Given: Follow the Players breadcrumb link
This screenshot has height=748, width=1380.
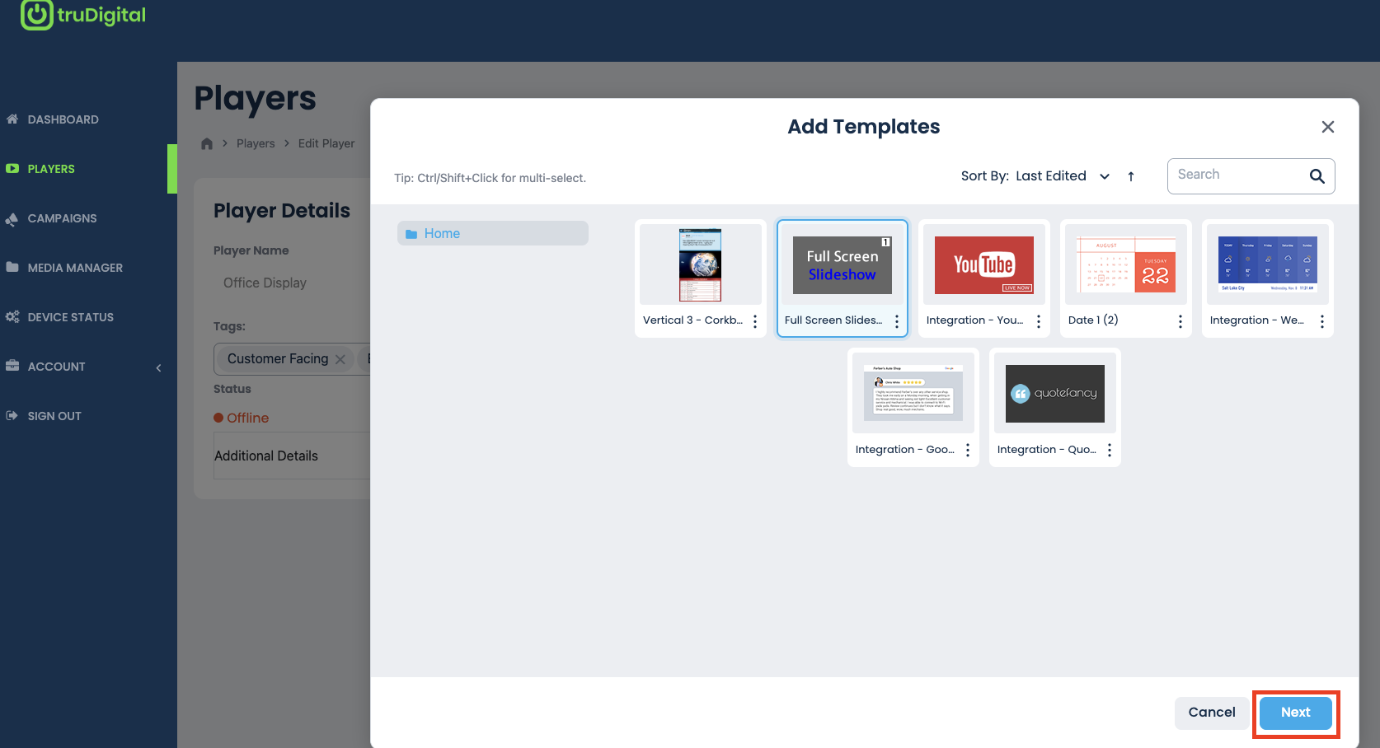Looking at the screenshot, I should (256, 143).
